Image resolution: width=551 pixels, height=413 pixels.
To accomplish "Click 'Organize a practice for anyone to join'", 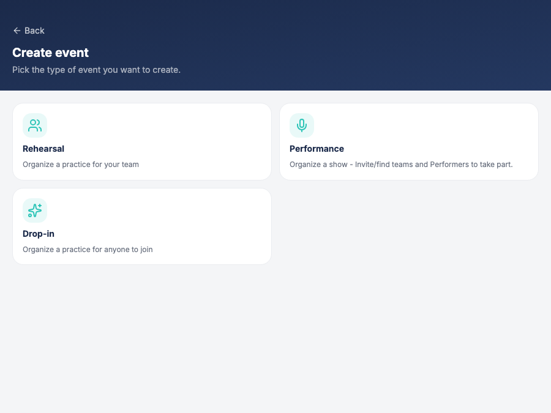I will click(88, 250).
